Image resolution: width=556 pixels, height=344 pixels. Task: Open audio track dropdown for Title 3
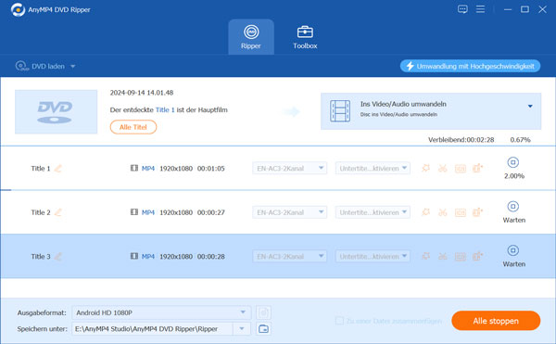[289, 257]
